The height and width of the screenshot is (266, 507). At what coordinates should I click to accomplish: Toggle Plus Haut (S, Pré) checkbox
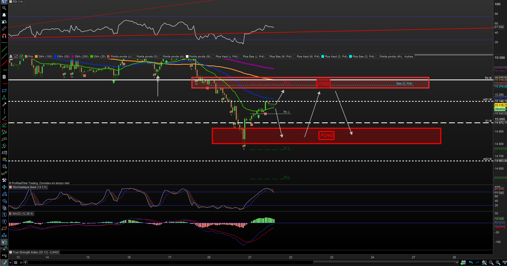[323, 56]
